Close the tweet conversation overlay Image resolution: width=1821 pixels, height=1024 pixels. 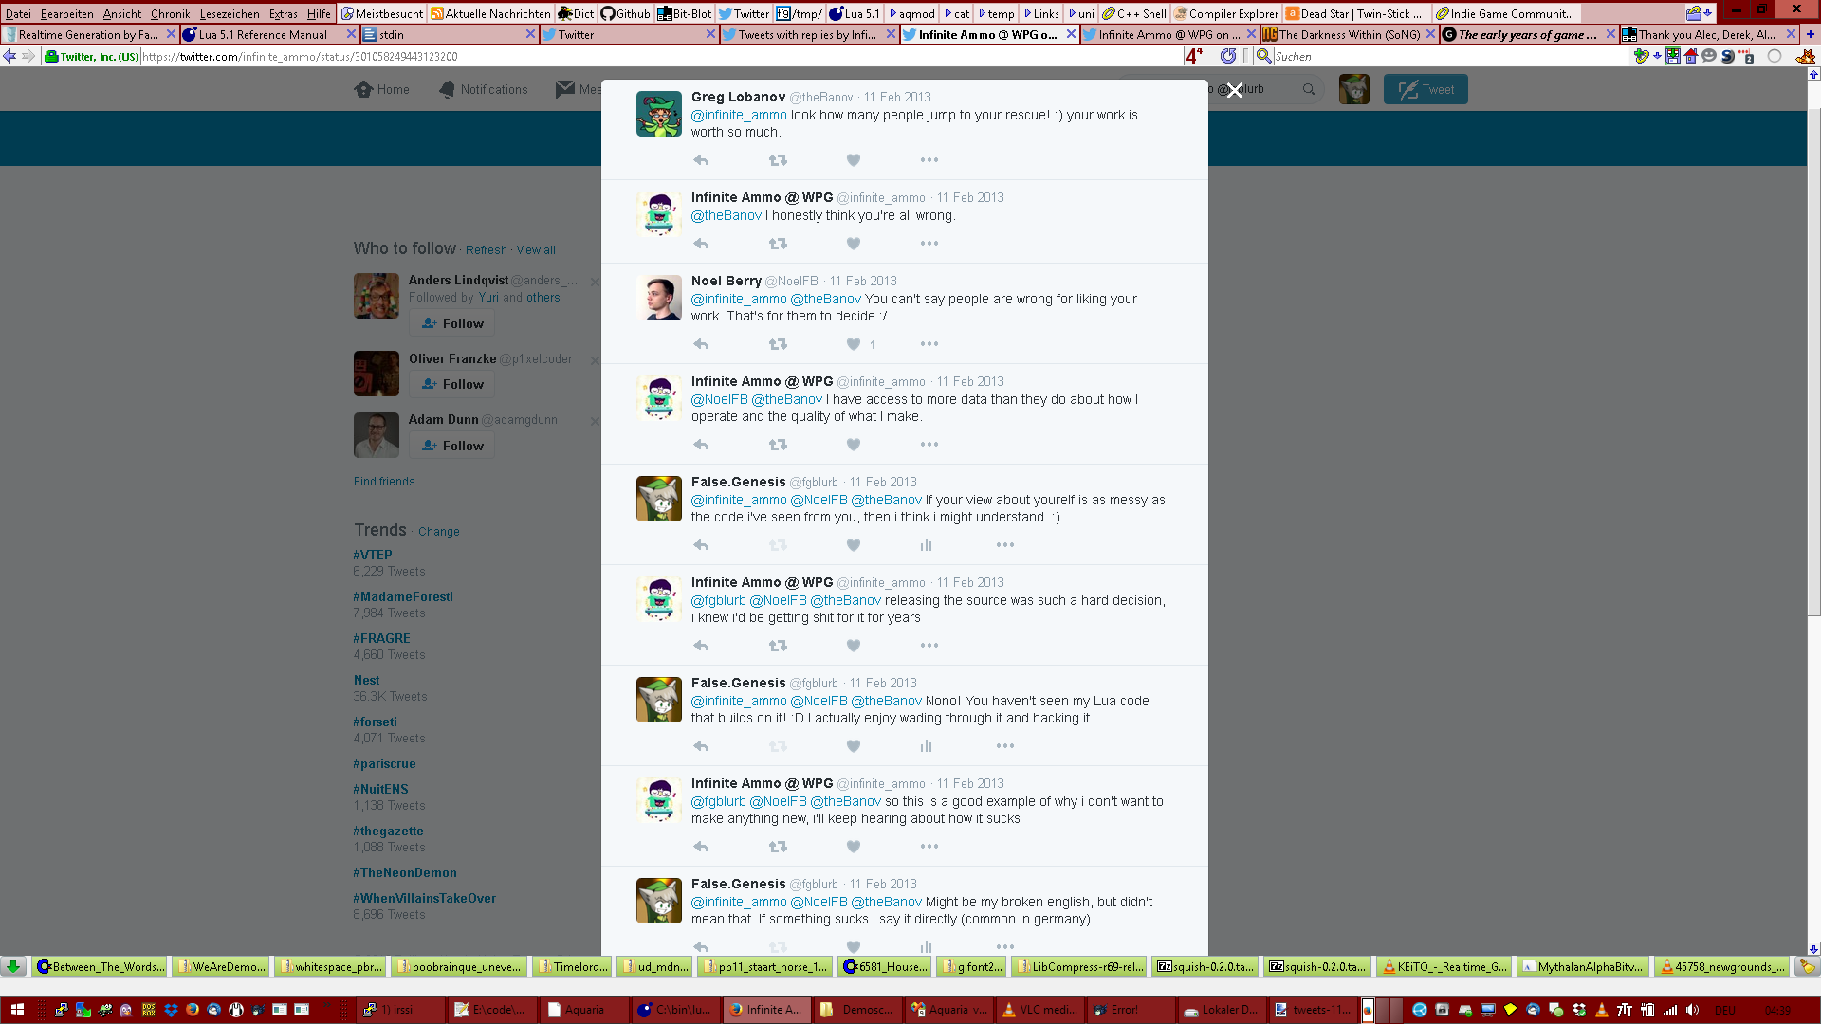tap(1234, 91)
